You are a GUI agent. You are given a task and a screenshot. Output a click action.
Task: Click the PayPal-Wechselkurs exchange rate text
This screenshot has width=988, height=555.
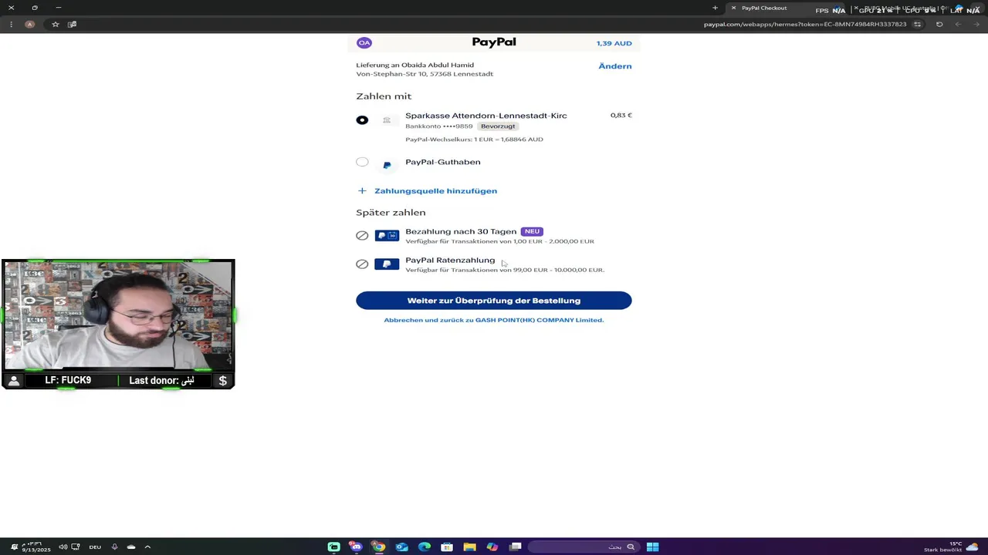(474, 140)
